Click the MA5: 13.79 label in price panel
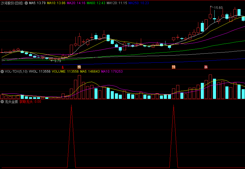 [37, 3]
